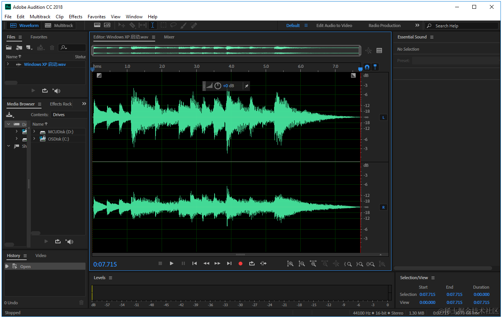
Task: Click Zoom In at Out Point
Action: click(359, 264)
